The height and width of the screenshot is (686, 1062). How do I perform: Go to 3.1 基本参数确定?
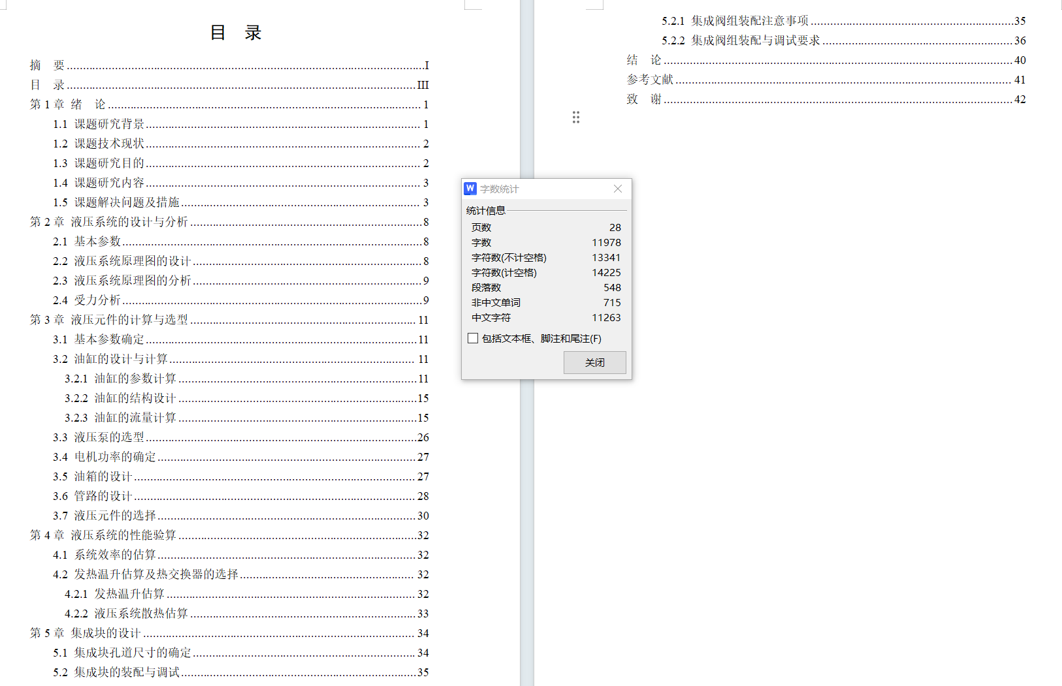241,339
